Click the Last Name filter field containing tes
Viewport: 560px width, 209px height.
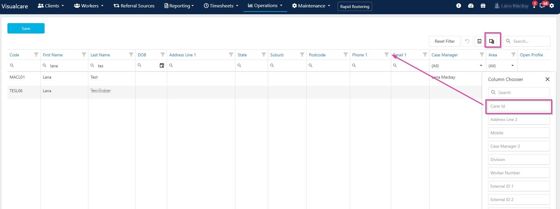pos(112,66)
